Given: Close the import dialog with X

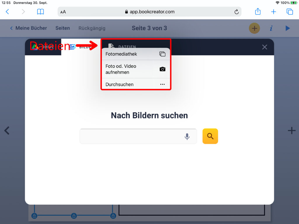Looking at the screenshot, I should (265, 47).
